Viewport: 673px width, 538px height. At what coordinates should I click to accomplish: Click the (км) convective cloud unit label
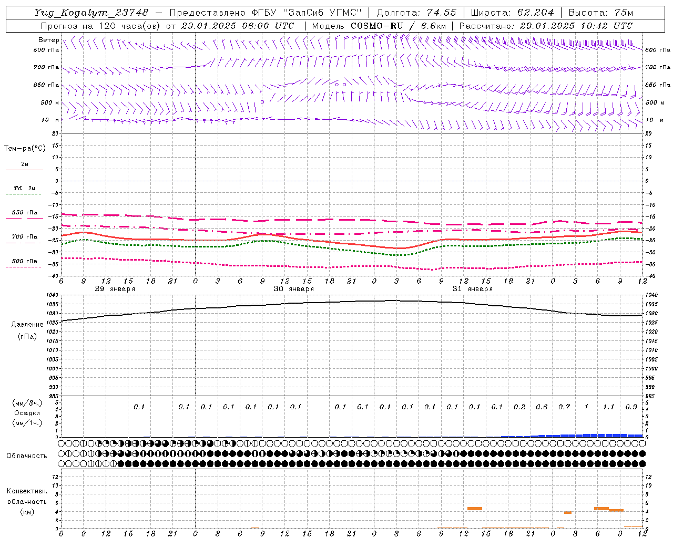pos(27,512)
